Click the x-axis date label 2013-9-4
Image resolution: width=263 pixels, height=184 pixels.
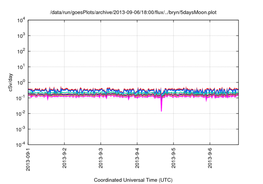[x=137, y=158]
